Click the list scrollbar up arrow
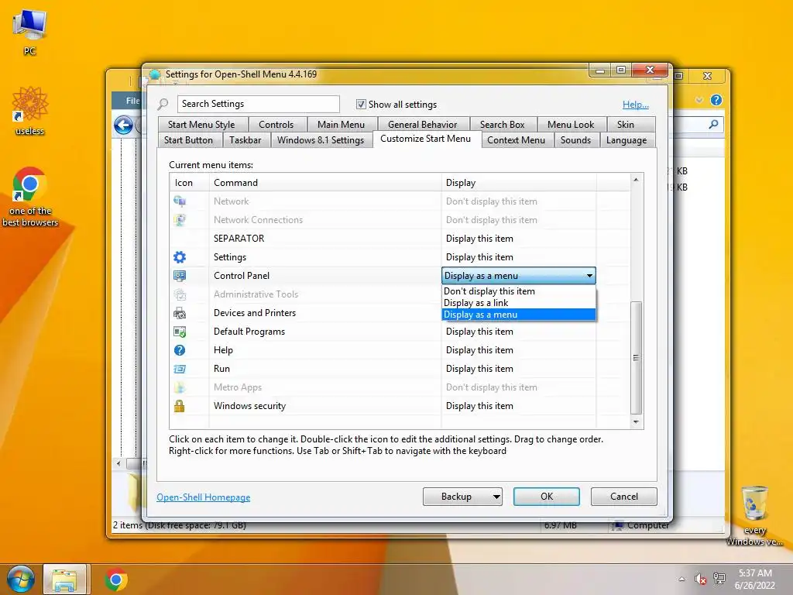This screenshot has height=595, width=793. pyautogui.click(x=637, y=180)
